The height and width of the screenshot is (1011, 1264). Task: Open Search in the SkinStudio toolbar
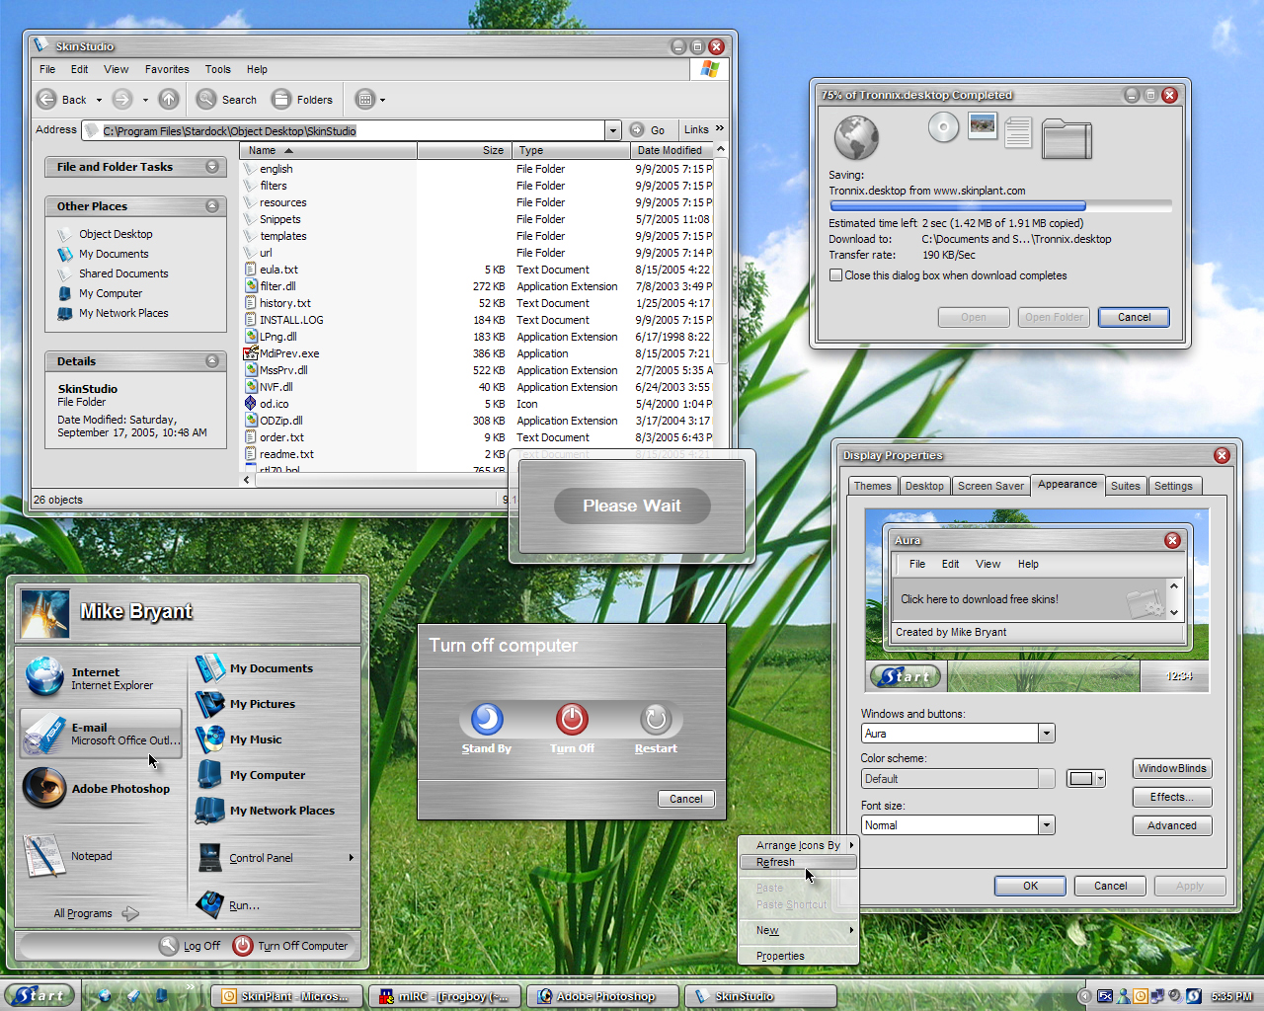[x=227, y=99]
